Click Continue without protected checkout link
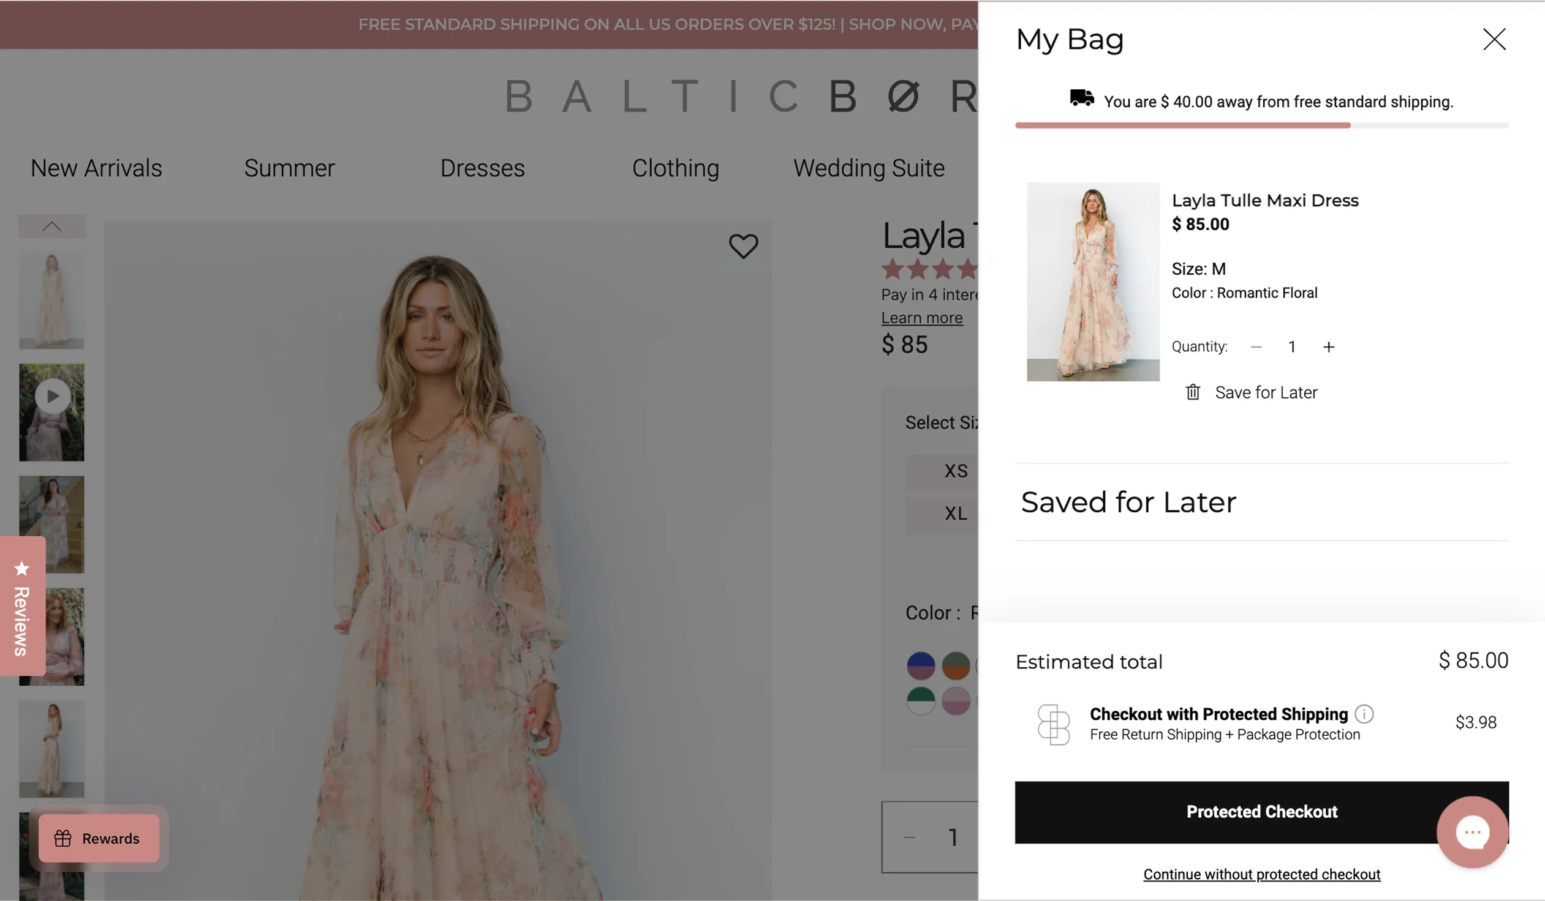This screenshot has width=1545, height=901. pyautogui.click(x=1261, y=874)
